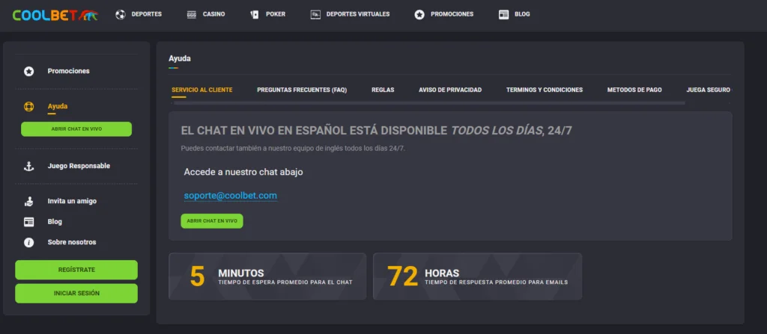The image size is (767, 334).
Task: Click the info icon beside Sobre nosotros
Action: point(29,242)
